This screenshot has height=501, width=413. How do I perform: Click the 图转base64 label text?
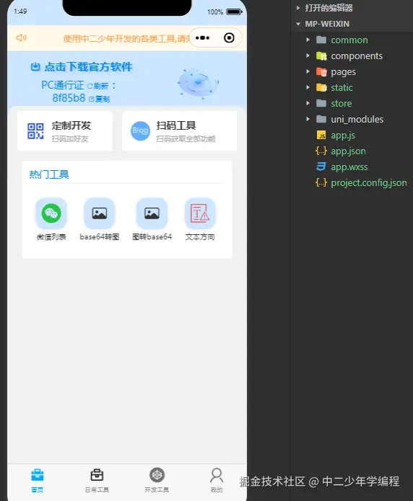(152, 236)
